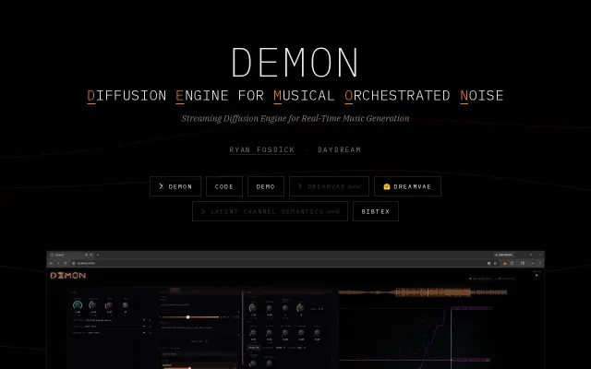
Task: Click the orange waveform in app preview
Action: pyautogui.click(x=423, y=292)
